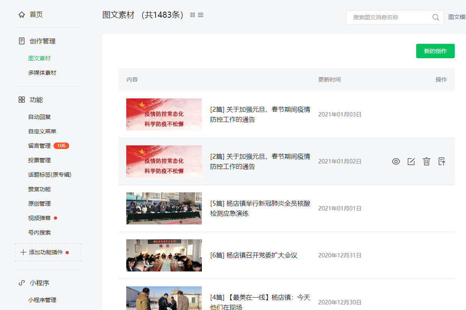This screenshot has height=310, width=466.
Task: Go to 赞赏功能
Action: click(x=39, y=189)
